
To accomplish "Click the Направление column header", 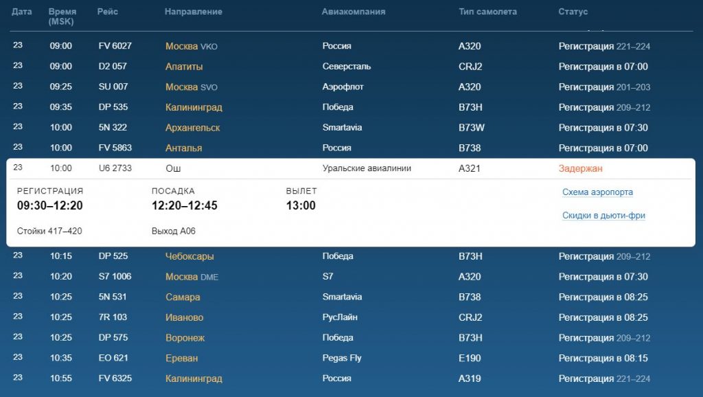I will (193, 12).
